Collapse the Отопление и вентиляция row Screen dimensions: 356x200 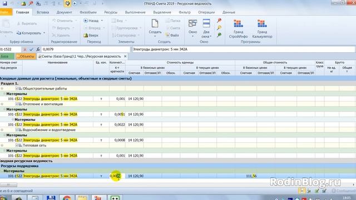click(2, 104)
